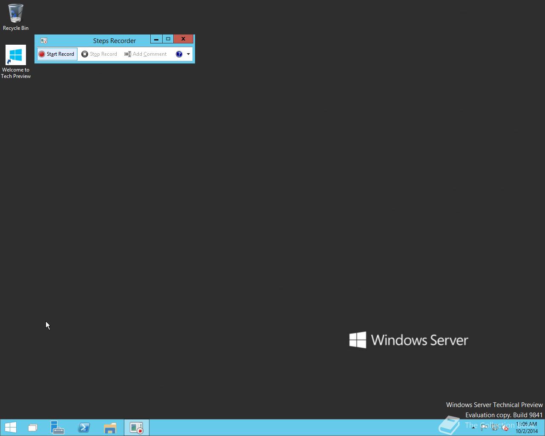Open the Steps Recorder title bar icon menu
545x436 pixels.
tap(43, 40)
